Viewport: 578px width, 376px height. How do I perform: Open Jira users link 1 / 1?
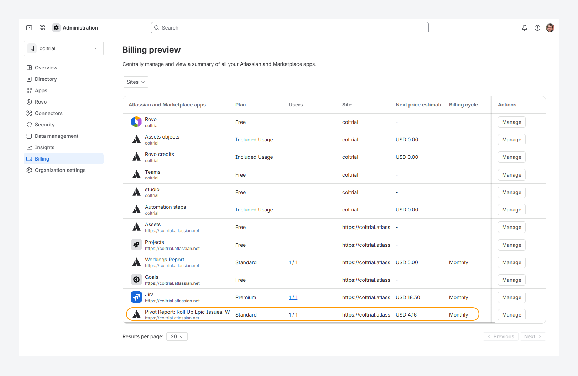[293, 297]
